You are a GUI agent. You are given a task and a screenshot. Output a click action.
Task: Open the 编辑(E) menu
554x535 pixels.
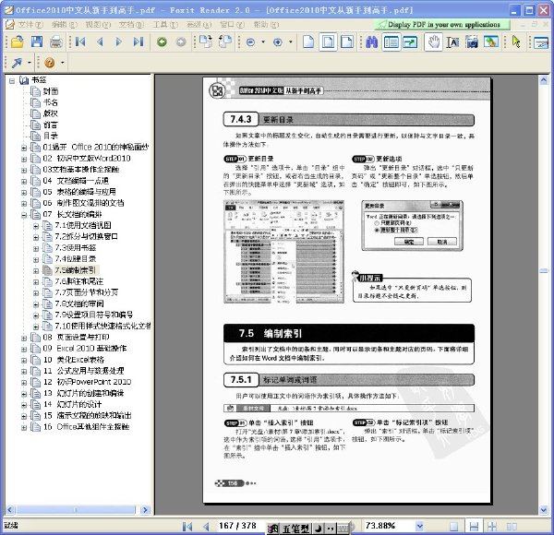point(64,24)
